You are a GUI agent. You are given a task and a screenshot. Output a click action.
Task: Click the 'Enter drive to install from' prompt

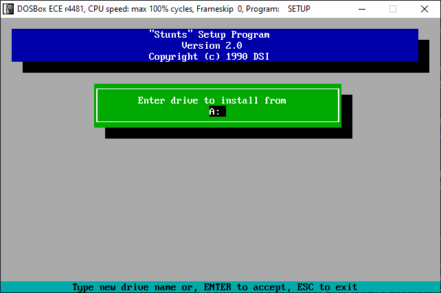tap(212, 101)
